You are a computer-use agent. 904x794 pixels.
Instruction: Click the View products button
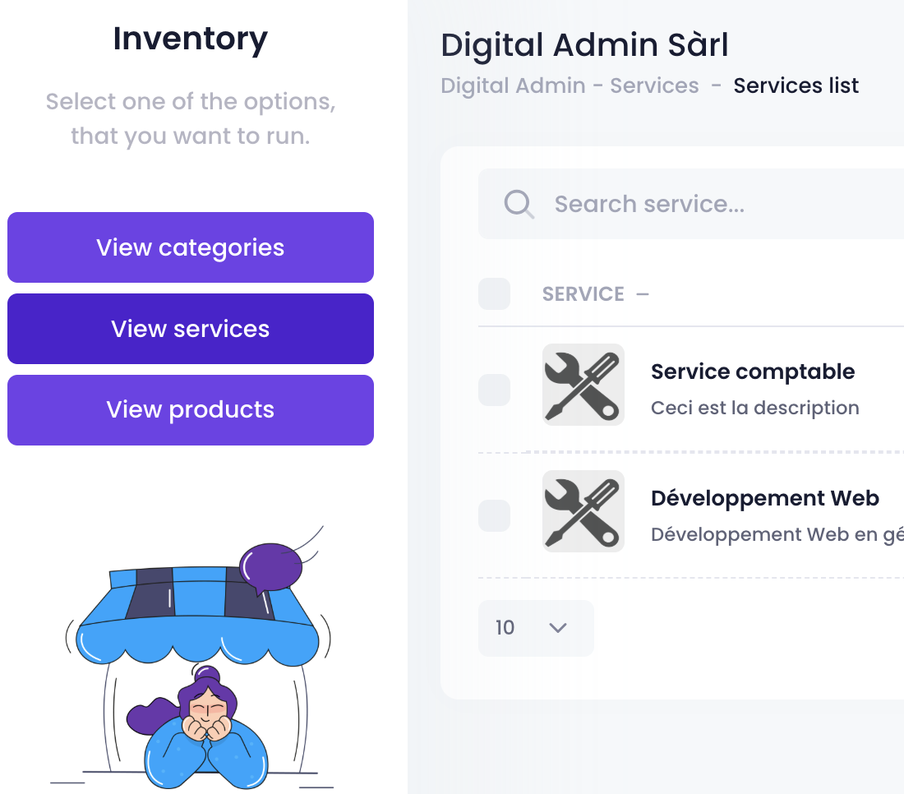(191, 410)
